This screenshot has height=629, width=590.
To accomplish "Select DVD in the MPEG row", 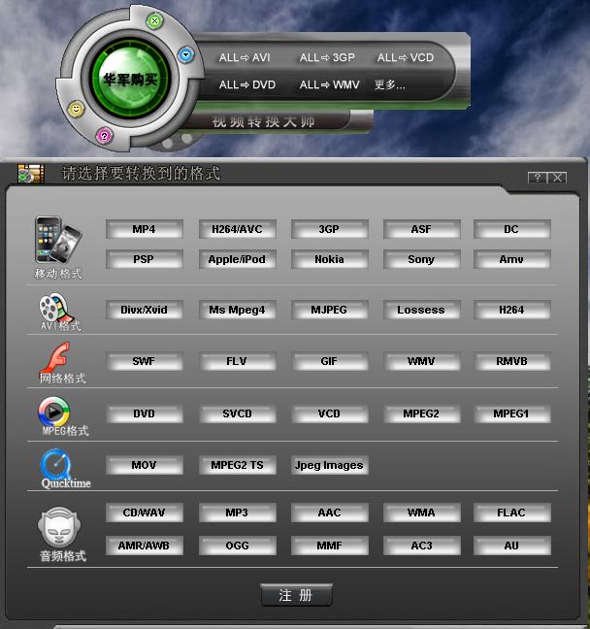I will pos(144,414).
